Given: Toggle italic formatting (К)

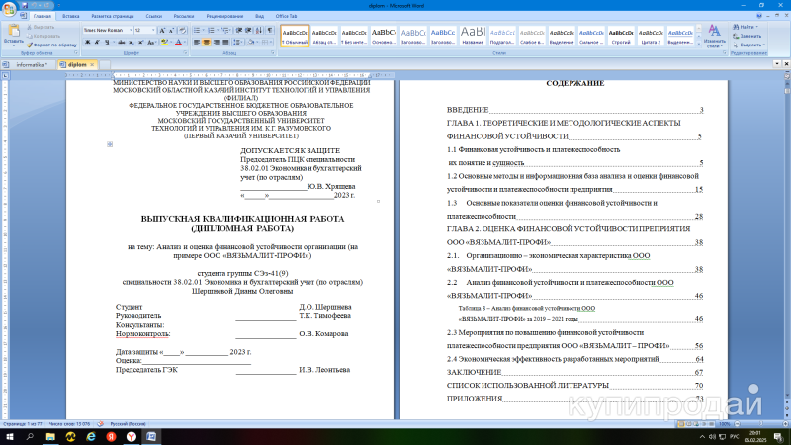Looking at the screenshot, I should [96, 43].
